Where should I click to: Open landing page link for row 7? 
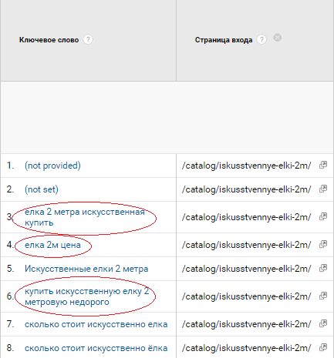click(323, 324)
